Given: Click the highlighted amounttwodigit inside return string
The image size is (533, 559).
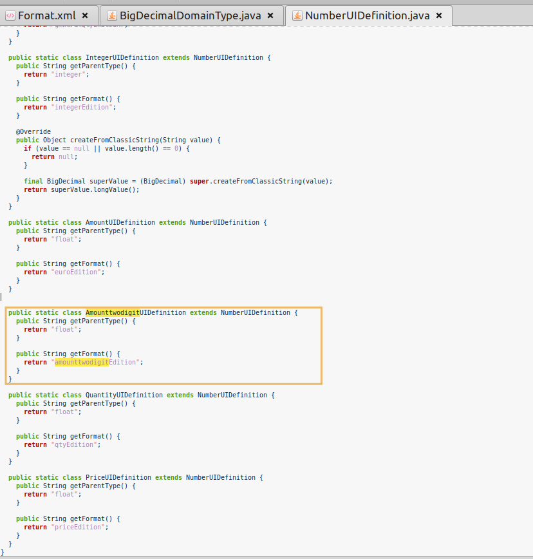Looking at the screenshot, I should [81, 362].
